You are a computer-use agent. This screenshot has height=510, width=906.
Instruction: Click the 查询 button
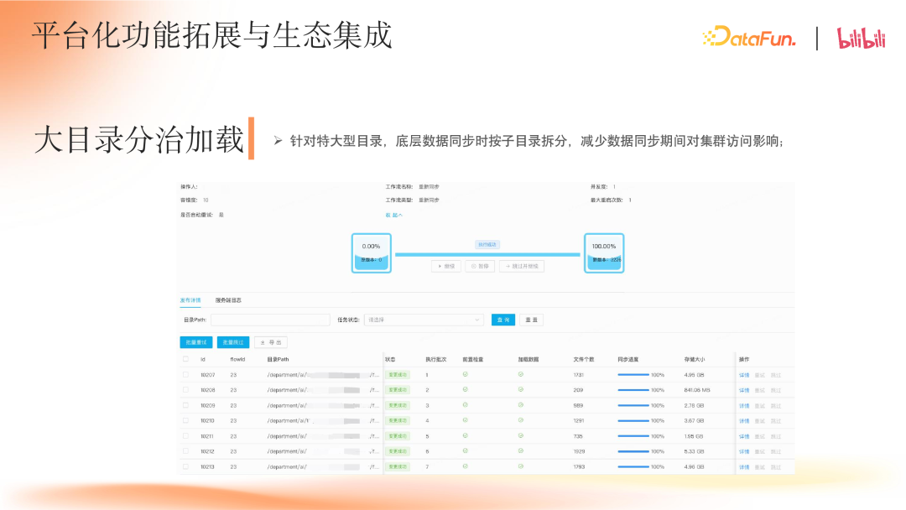click(x=503, y=320)
